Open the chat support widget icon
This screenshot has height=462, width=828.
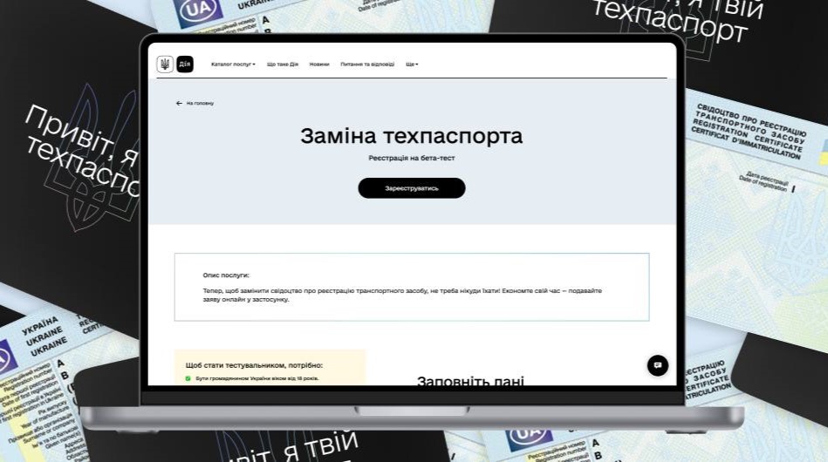point(658,365)
